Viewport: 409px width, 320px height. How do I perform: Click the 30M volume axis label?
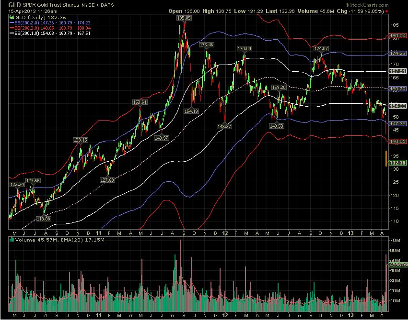tap(395, 281)
